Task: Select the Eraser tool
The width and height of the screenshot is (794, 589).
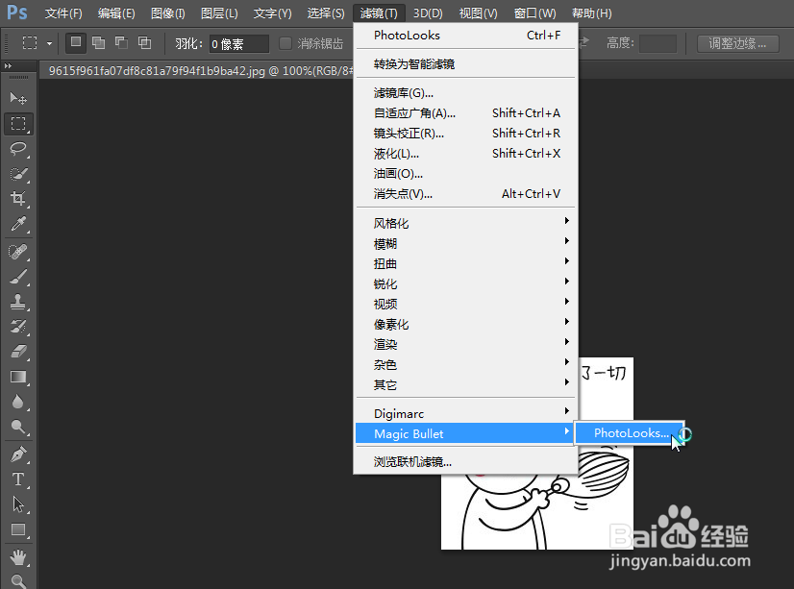Action: (x=18, y=351)
